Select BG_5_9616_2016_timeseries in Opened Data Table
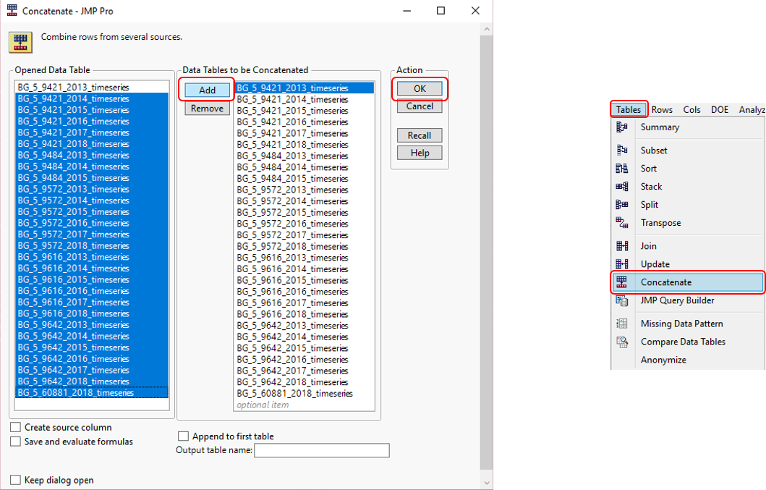Screen dimensions: 766x490 [93, 291]
